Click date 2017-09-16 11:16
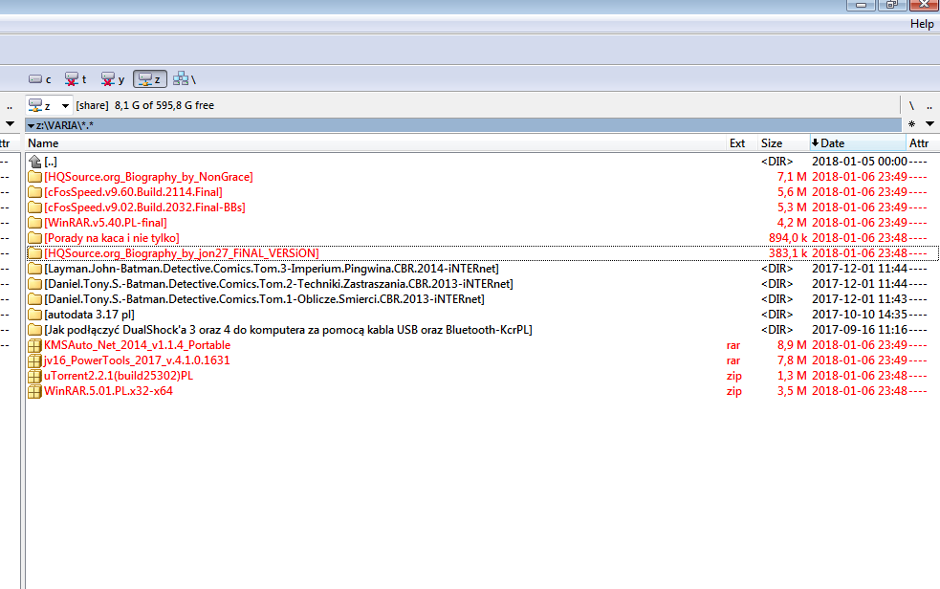 click(x=859, y=330)
